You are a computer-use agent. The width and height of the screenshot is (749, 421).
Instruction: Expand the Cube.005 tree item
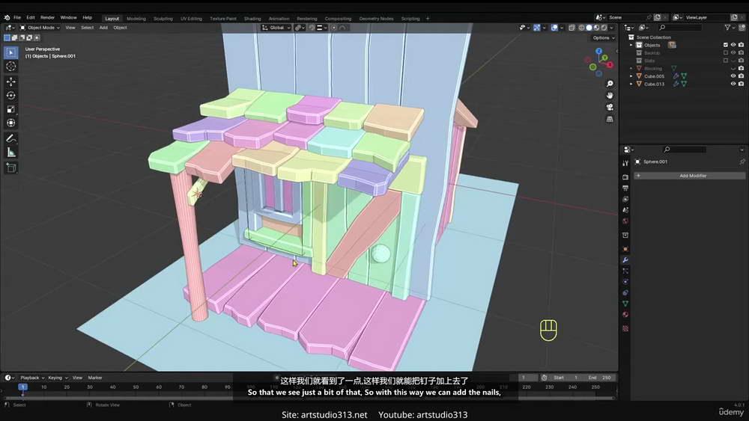(x=631, y=76)
